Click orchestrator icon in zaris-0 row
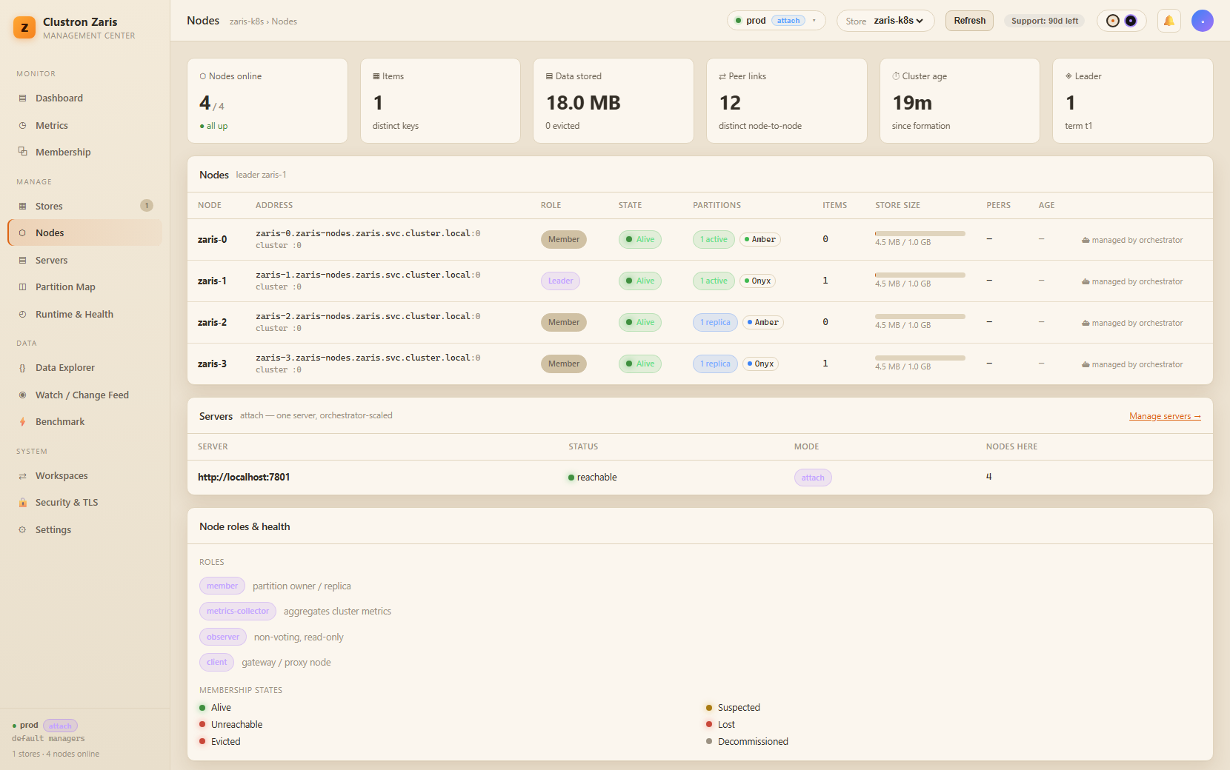This screenshot has height=770, width=1230. click(1086, 241)
